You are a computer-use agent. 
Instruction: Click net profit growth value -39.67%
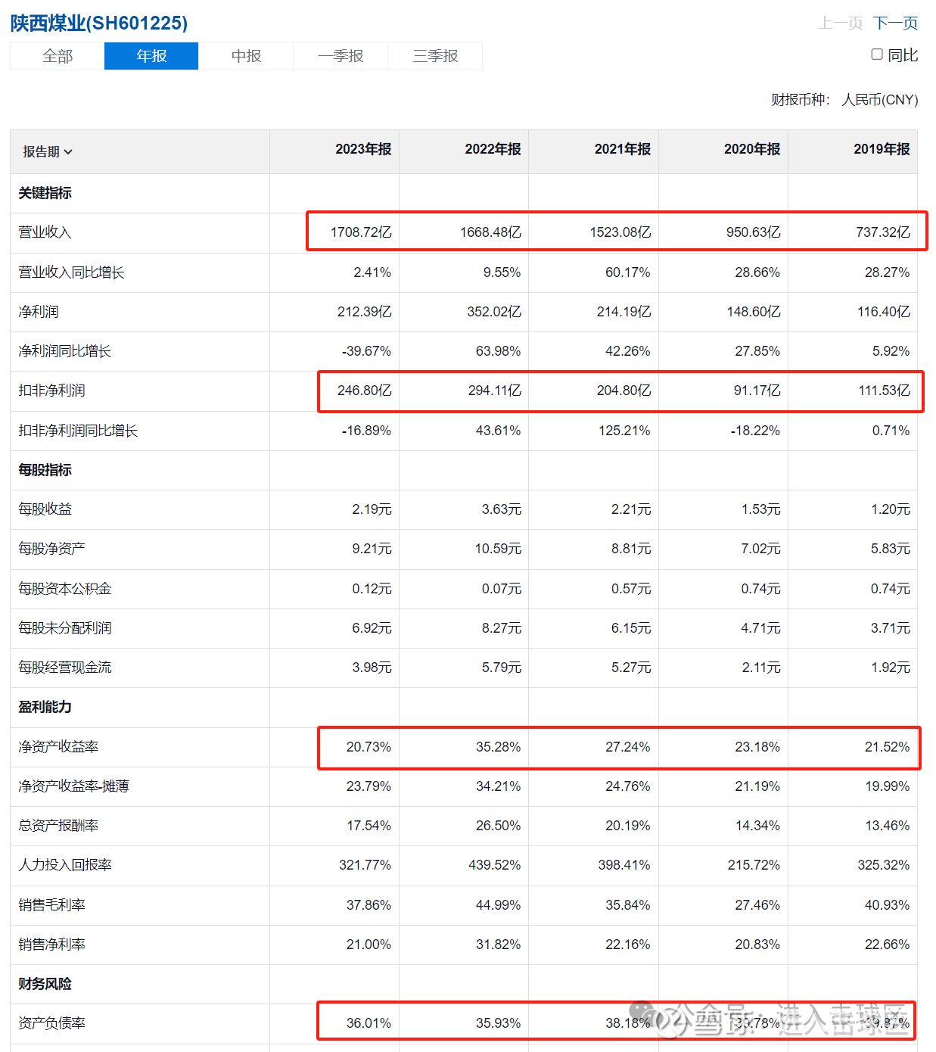366,351
